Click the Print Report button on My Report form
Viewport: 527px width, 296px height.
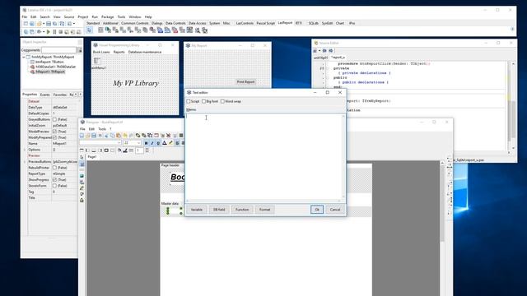245,82
